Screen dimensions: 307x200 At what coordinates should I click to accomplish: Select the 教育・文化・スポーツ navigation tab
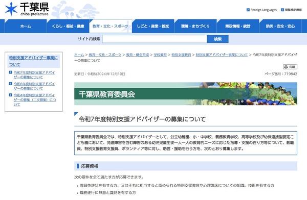pyautogui.click(x=111, y=26)
